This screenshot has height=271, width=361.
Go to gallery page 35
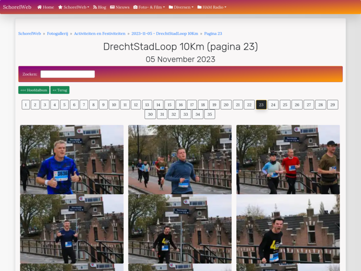tap(209, 114)
